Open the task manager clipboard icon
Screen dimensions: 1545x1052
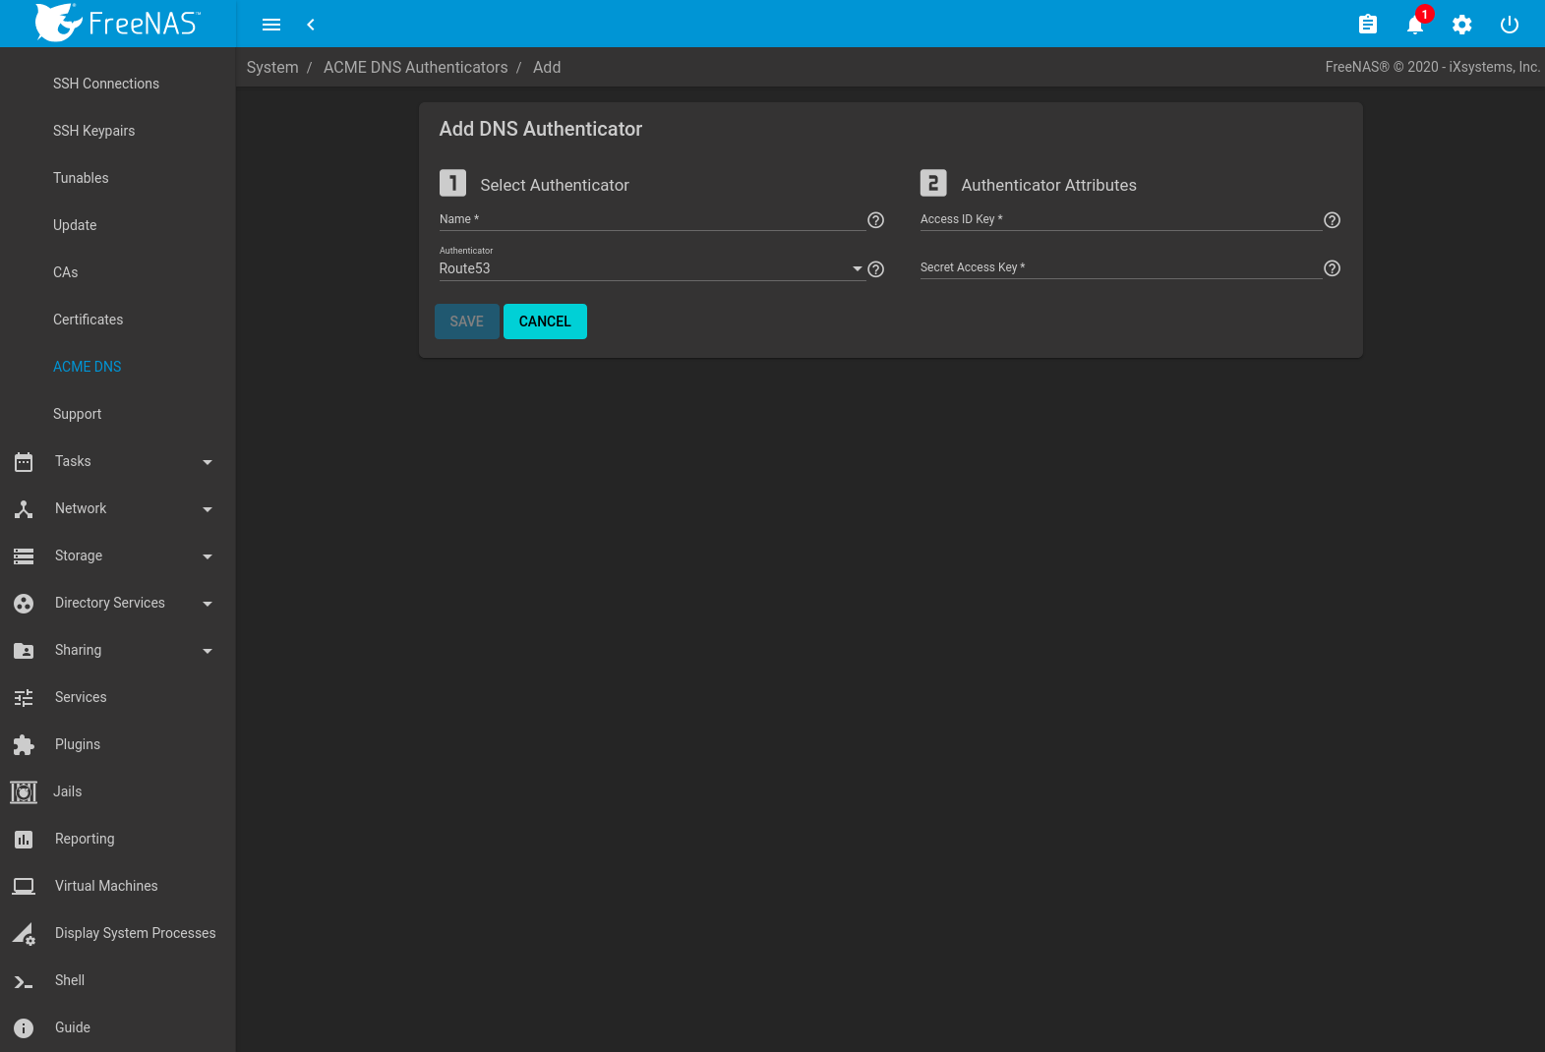point(1367,25)
